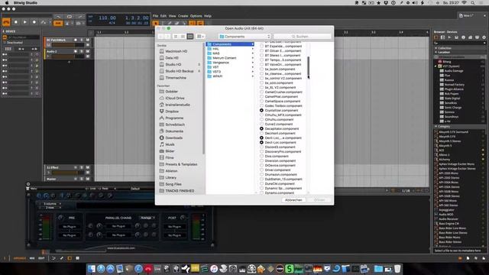Select Crystallizer.component in the file list

(281, 110)
